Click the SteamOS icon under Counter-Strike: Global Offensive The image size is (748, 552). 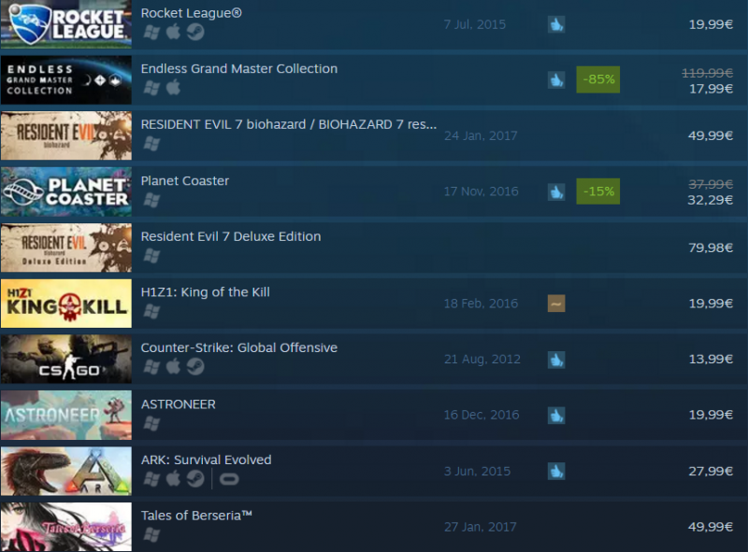tap(195, 366)
